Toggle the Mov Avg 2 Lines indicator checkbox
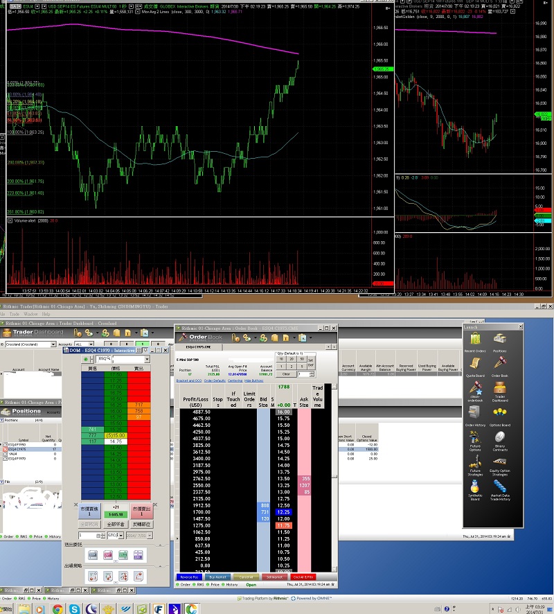 pyautogui.click(x=138, y=12)
